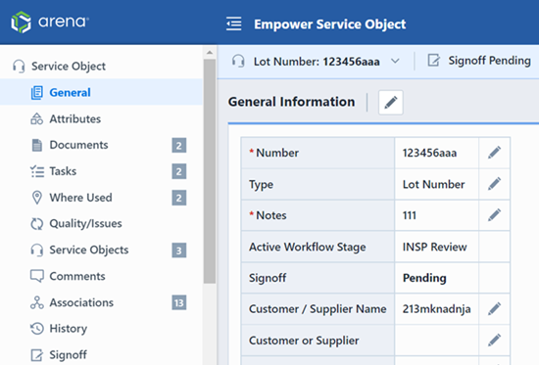Expand the Lot Number 123456aaa dropdown chevron
This screenshot has width=539, height=365.
pyautogui.click(x=395, y=61)
